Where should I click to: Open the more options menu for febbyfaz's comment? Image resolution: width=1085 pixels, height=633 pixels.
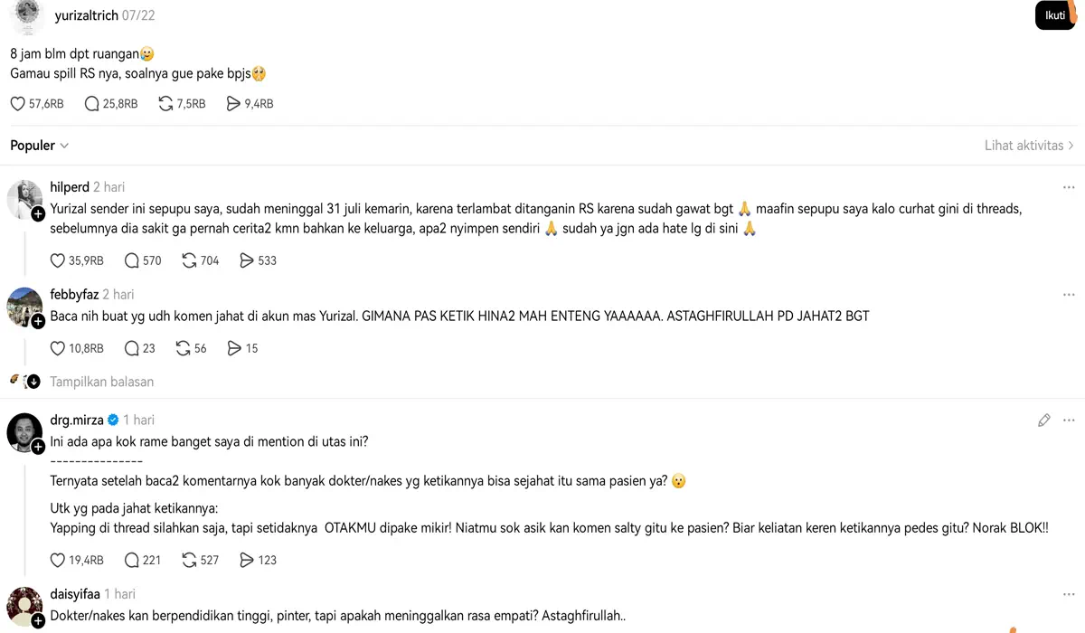(x=1069, y=295)
